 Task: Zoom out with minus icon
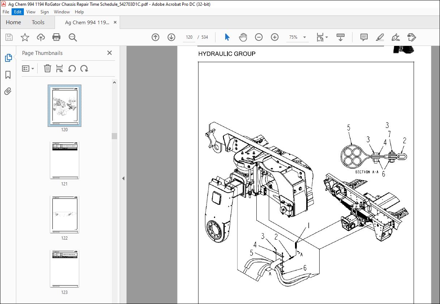(x=259, y=37)
